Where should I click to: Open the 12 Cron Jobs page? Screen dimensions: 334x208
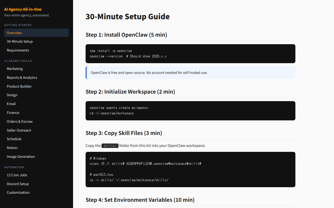pyautogui.click(x=17, y=175)
